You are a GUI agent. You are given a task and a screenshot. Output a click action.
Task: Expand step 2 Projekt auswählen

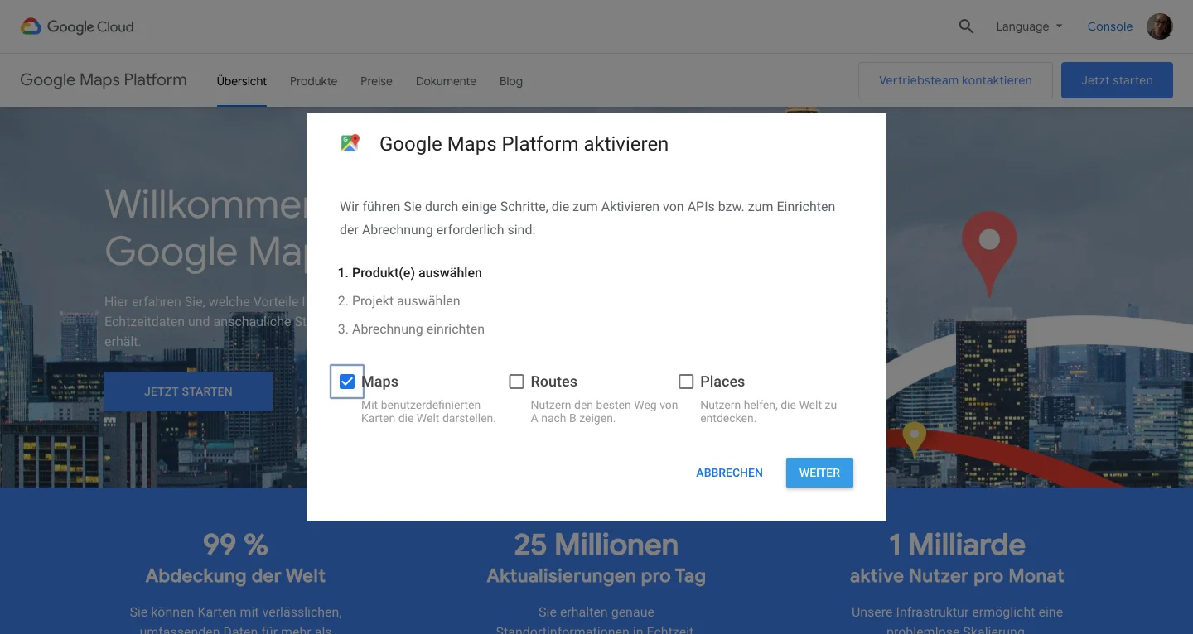(399, 300)
